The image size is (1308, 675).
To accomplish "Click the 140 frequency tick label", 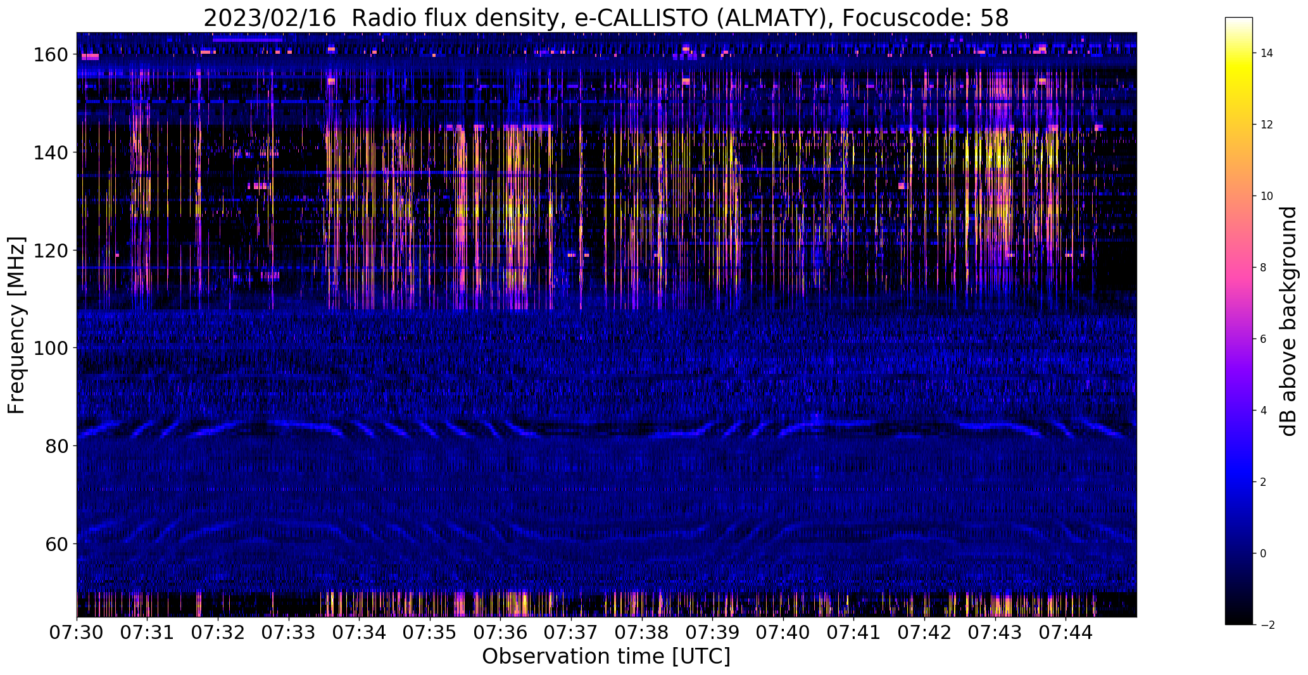I will pyautogui.click(x=50, y=152).
